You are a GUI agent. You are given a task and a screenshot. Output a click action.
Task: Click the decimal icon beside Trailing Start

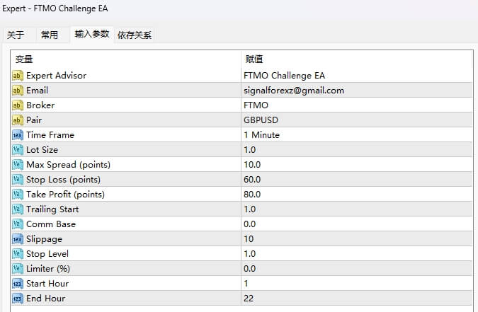pyautogui.click(x=18, y=209)
